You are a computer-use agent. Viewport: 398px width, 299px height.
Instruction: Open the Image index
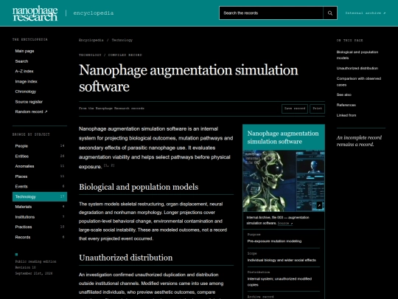(26, 81)
